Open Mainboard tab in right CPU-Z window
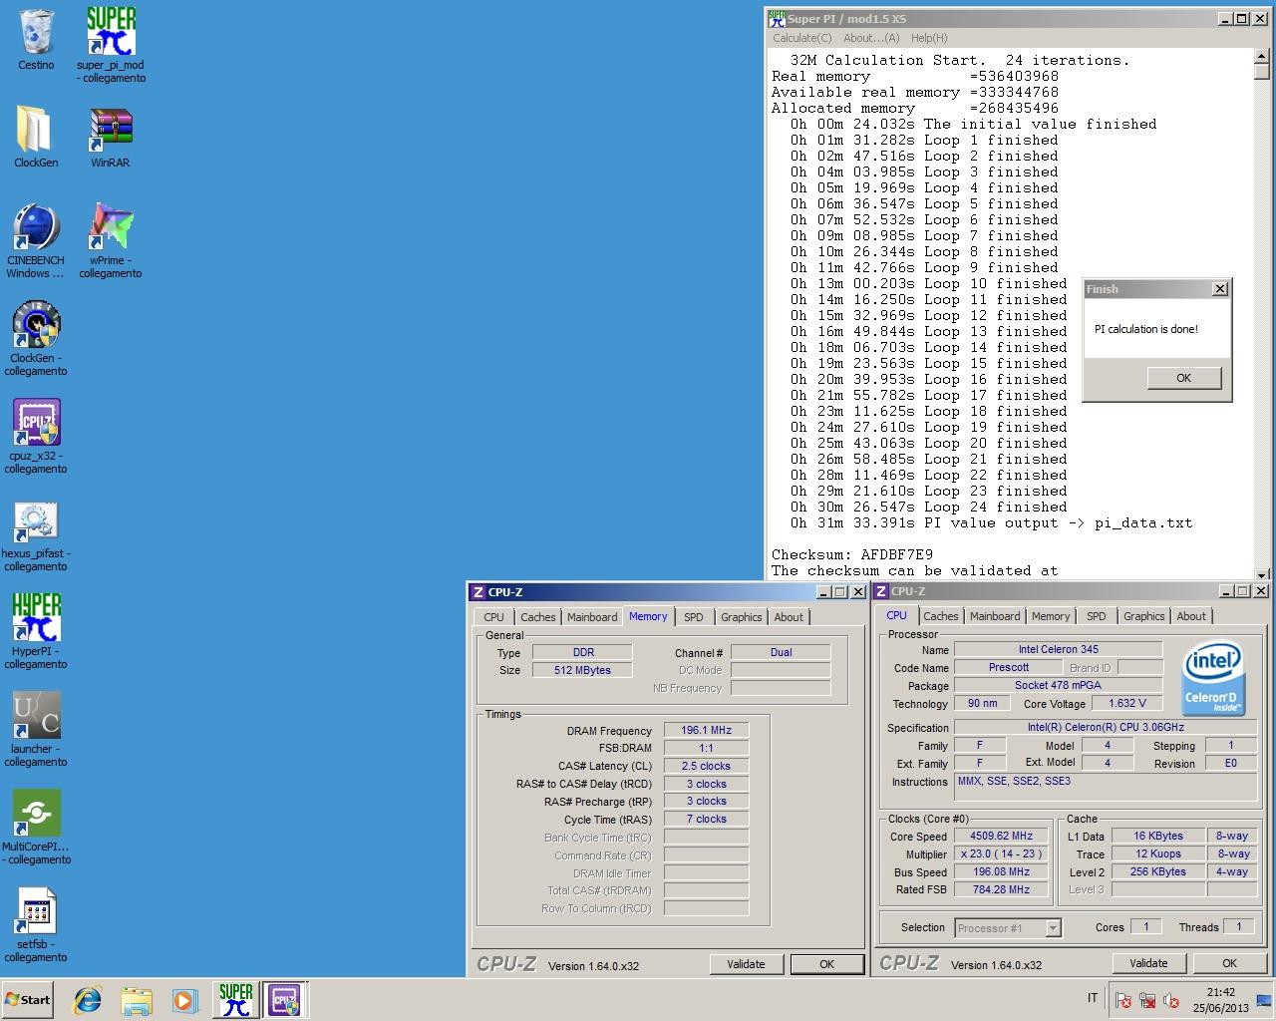1276x1021 pixels. point(995,616)
